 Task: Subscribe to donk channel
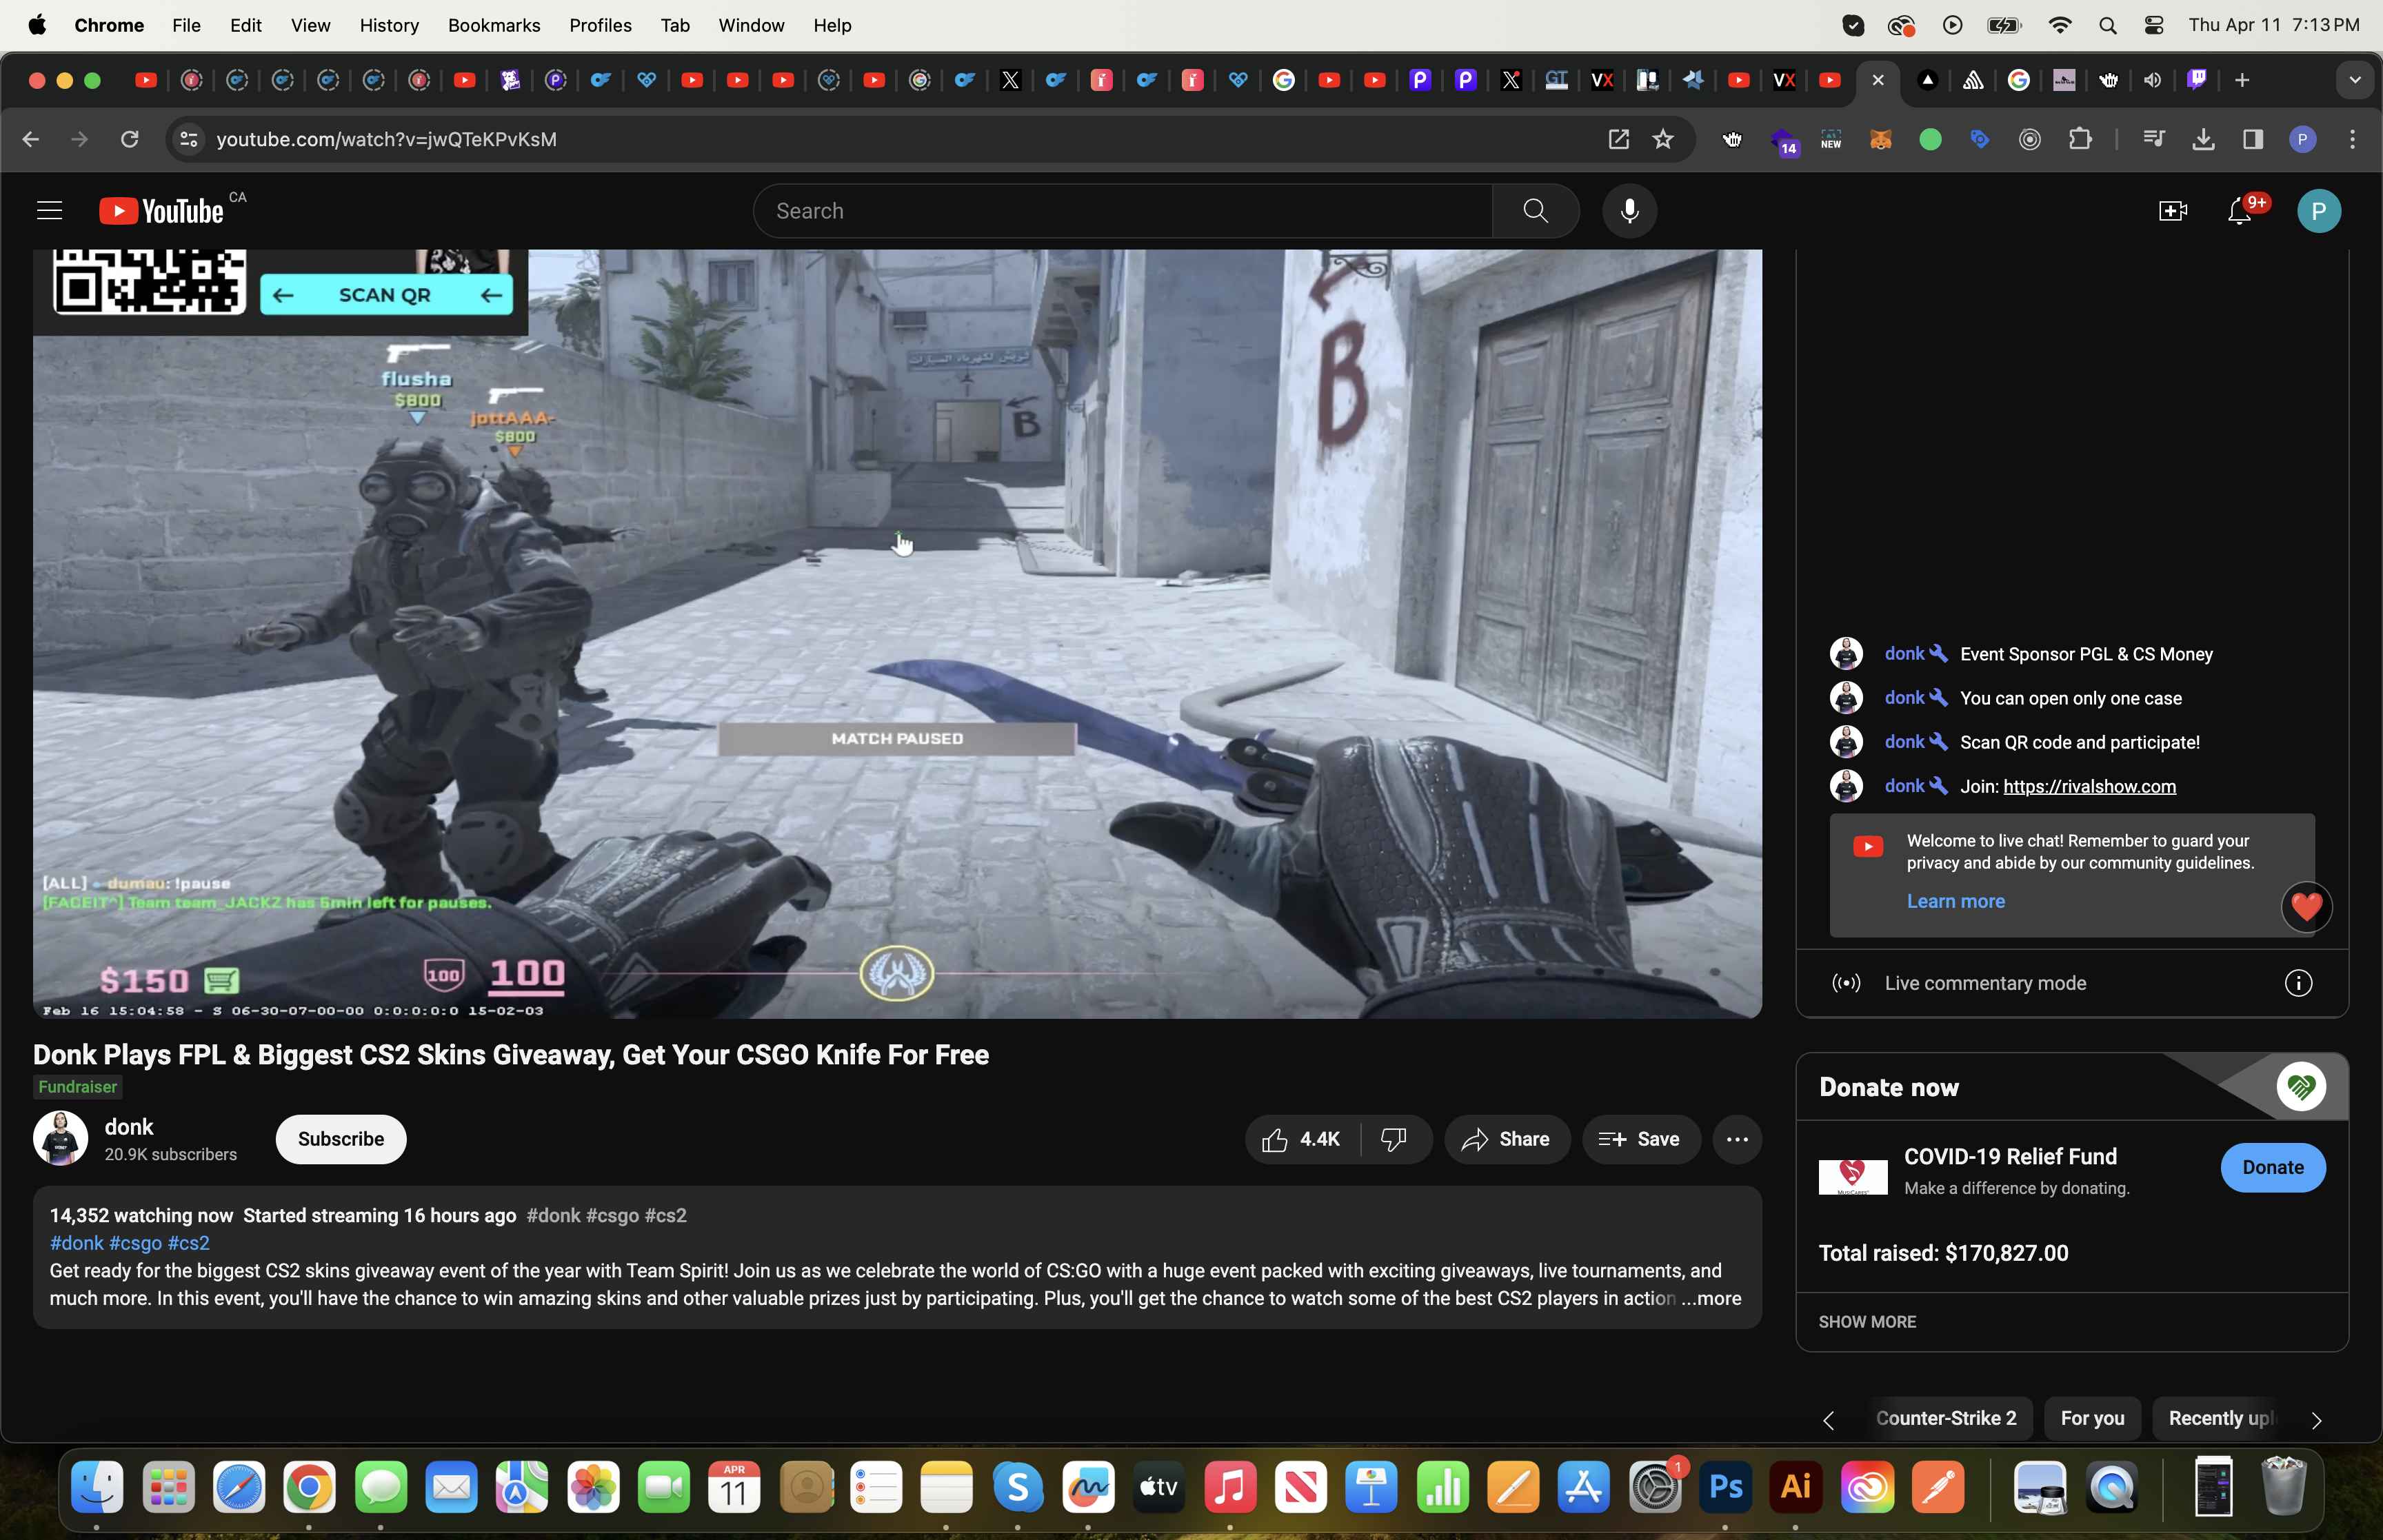(341, 1139)
